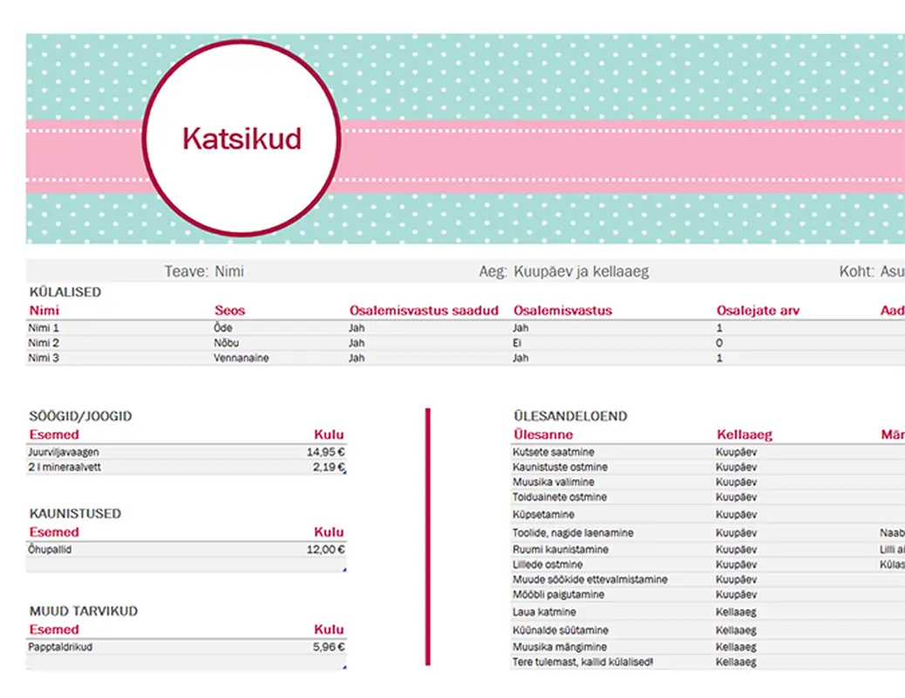Select the Seos column header
The height and width of the screenshot is (698, 905).
click(x=229, y=311)
